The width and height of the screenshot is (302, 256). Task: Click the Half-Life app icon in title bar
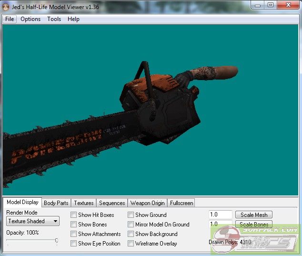point(6,7)
